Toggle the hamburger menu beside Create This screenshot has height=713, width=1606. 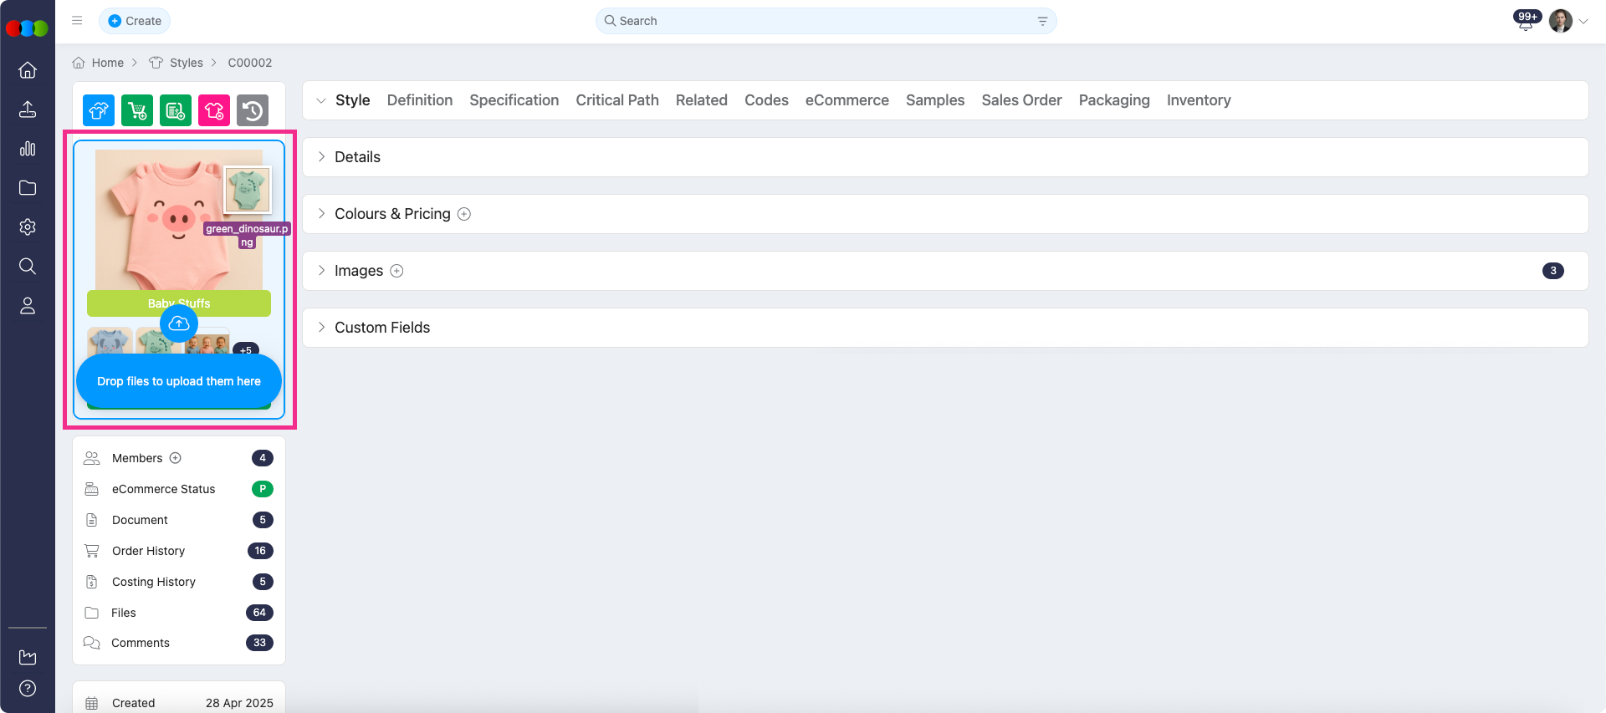click(x=77, y=21)
